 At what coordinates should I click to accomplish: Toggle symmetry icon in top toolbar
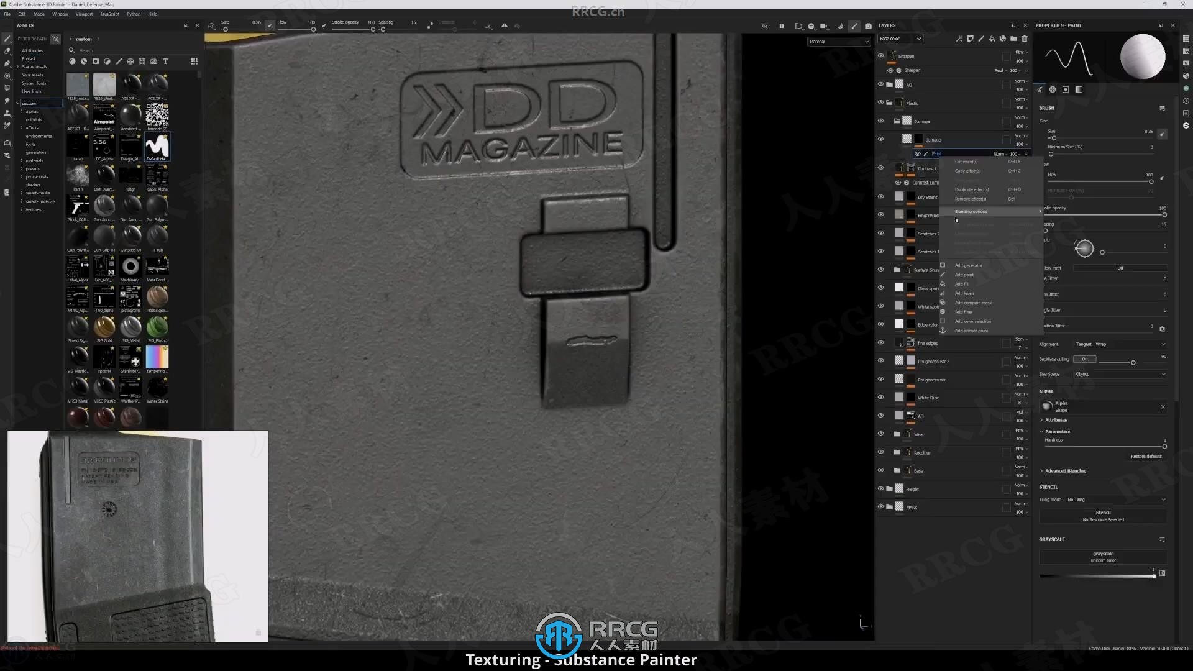pos(504,25)
